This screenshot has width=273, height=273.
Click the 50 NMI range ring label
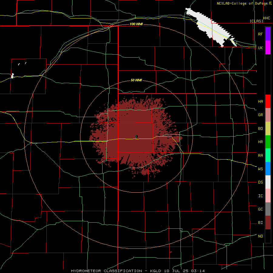point(136,80)
